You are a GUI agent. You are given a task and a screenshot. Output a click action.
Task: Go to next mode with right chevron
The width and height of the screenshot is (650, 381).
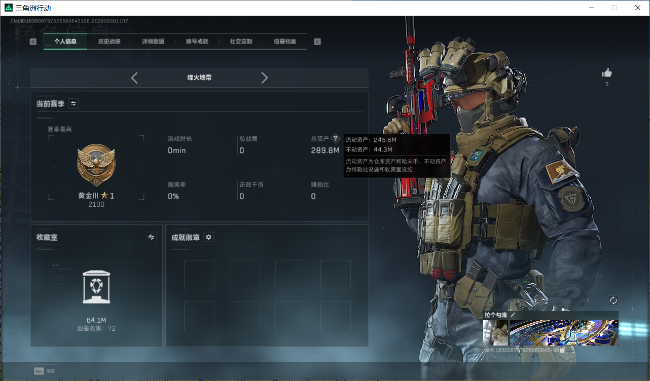(x=264, y=78)
